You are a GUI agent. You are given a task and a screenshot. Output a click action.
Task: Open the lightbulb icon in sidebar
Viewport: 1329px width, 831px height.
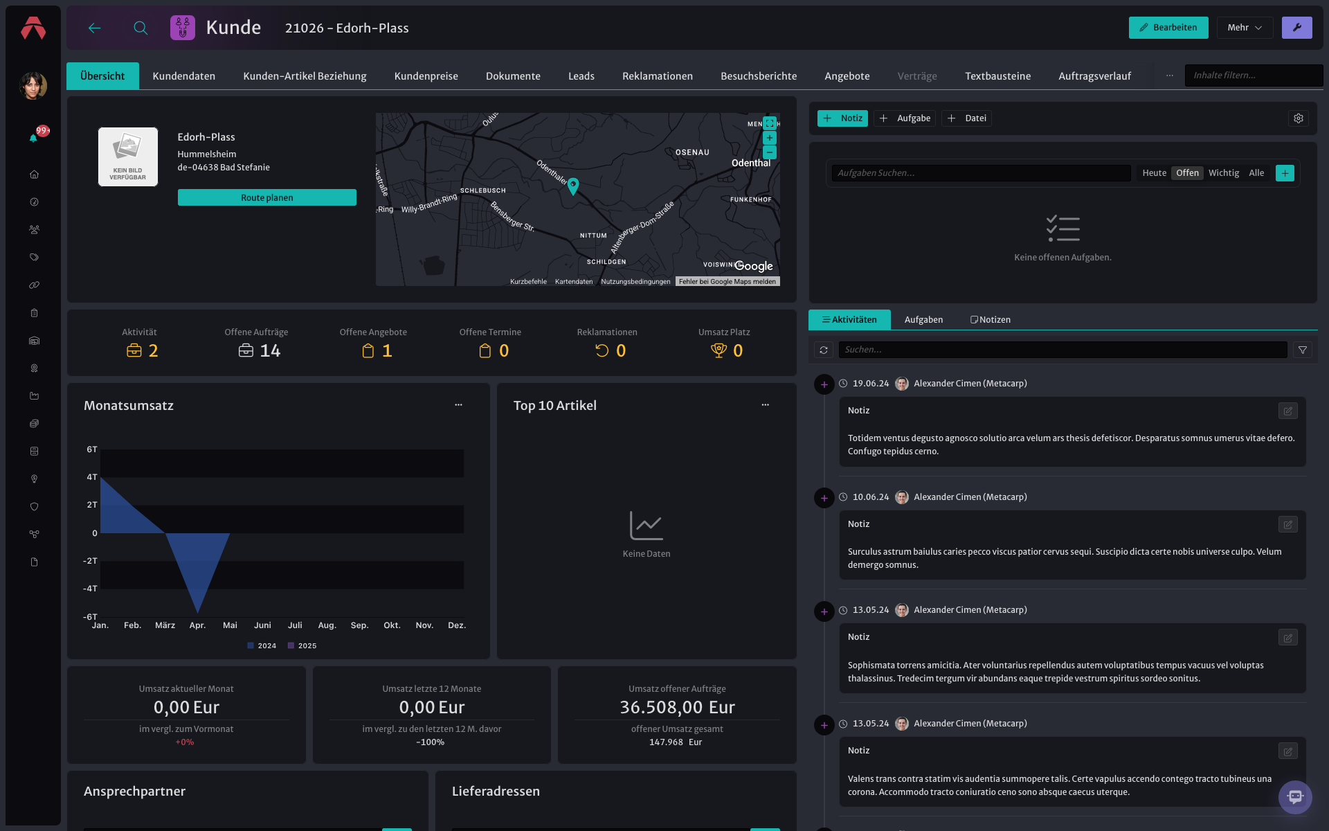pyautogui.click(x=34, y=479)
